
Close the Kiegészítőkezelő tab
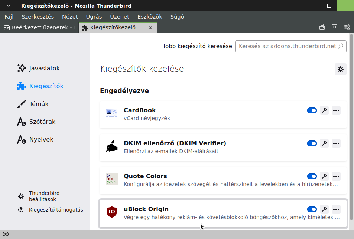[x=150, y=28]
